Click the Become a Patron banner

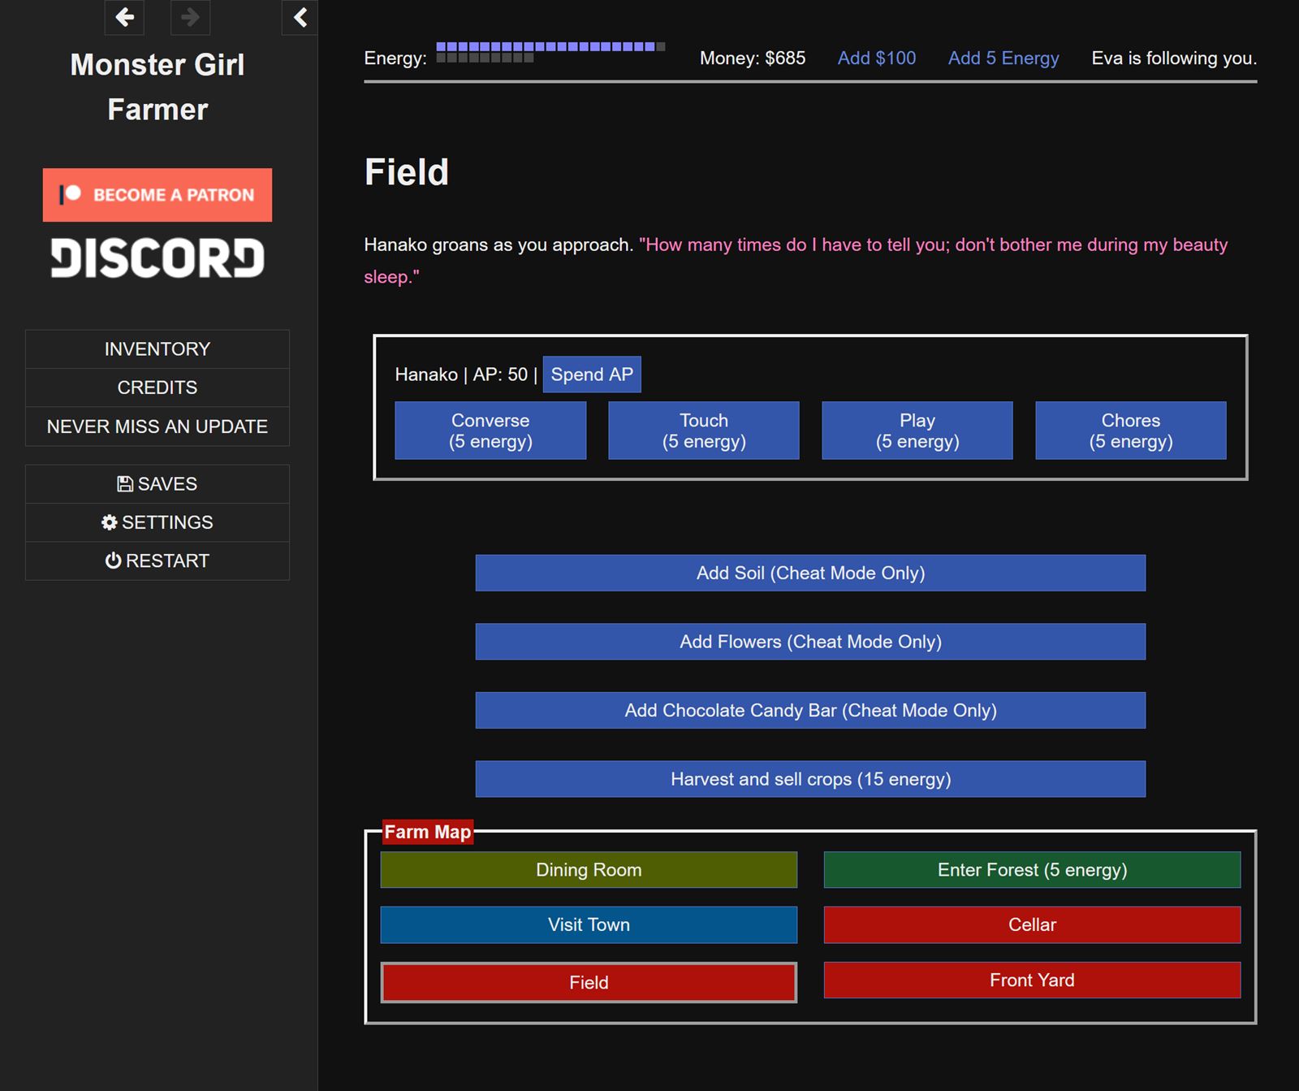157,195
